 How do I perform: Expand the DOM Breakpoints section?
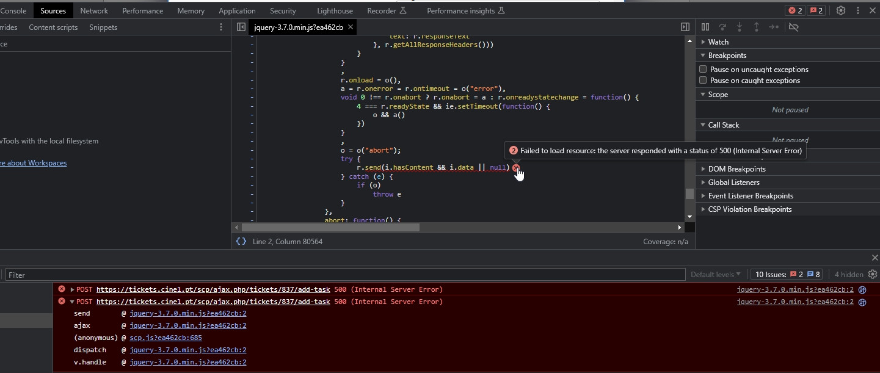pos(788,169)
